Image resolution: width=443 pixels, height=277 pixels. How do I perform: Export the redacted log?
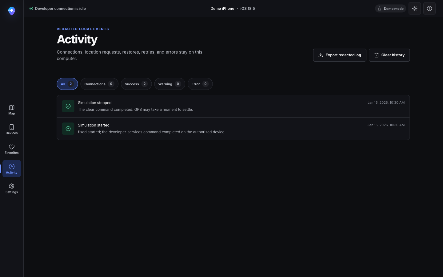pos(340,55)
